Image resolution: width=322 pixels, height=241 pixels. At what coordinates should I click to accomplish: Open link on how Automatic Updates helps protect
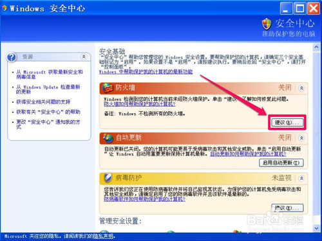[x=248, y=154]
